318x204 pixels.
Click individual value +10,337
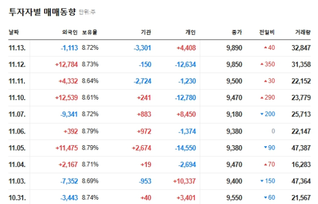click(184, 181)
